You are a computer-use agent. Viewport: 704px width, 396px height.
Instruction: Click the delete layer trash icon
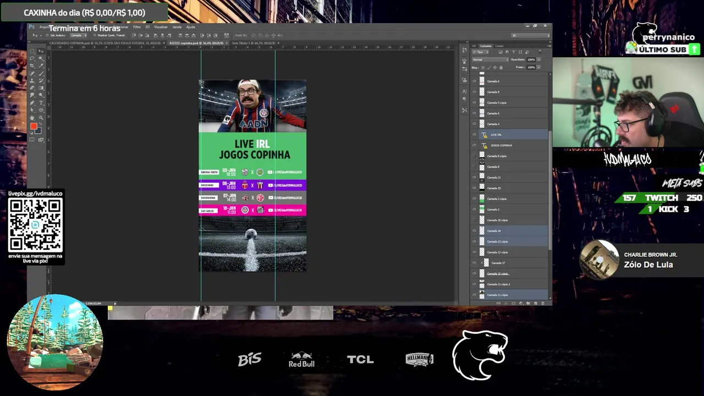click(543, 303)
